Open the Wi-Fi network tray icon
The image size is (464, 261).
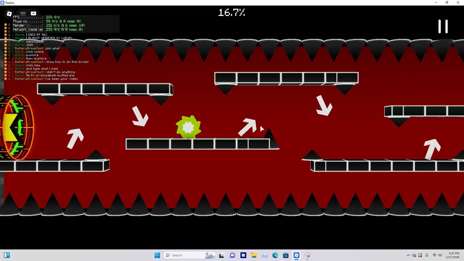click(x=434, y=255)
